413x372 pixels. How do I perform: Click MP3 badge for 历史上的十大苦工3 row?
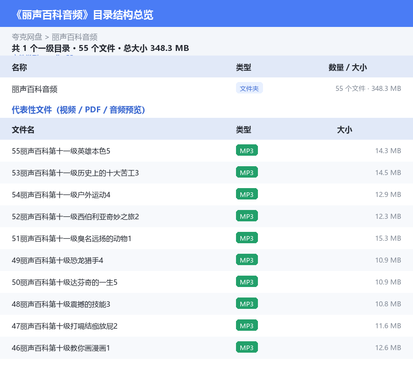247,172
